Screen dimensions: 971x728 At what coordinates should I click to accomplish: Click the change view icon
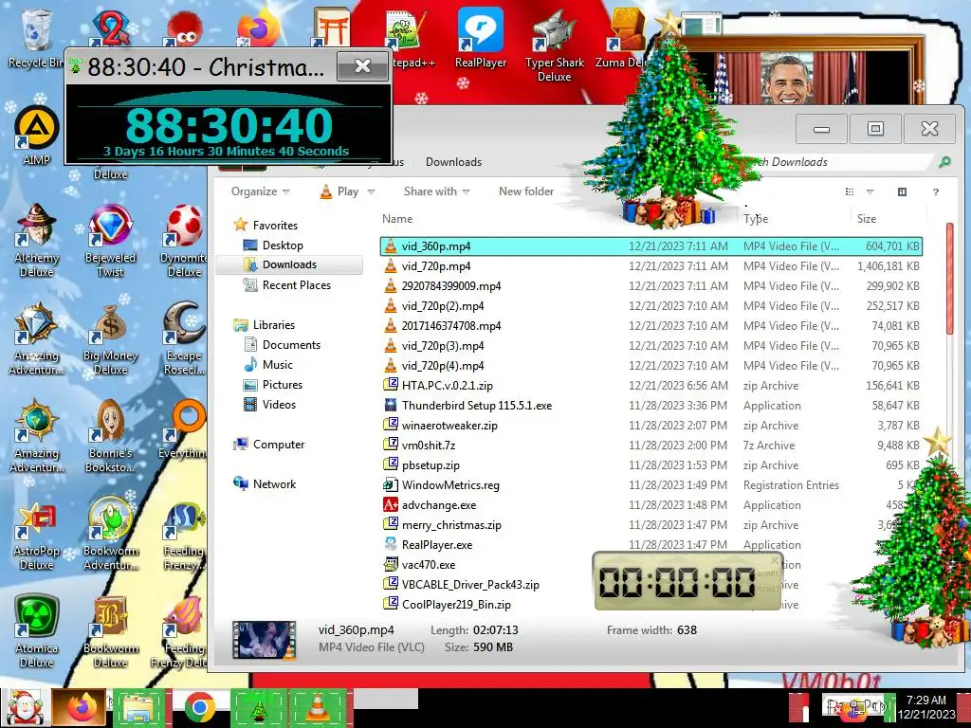pos(850,191)
